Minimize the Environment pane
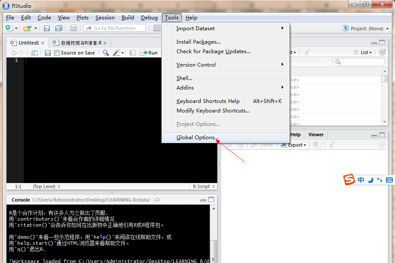 pyautogui.click(x=374, y=43)
